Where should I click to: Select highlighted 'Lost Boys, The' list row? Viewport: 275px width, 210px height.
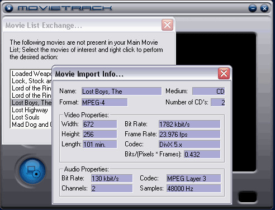tap(31, 103)
